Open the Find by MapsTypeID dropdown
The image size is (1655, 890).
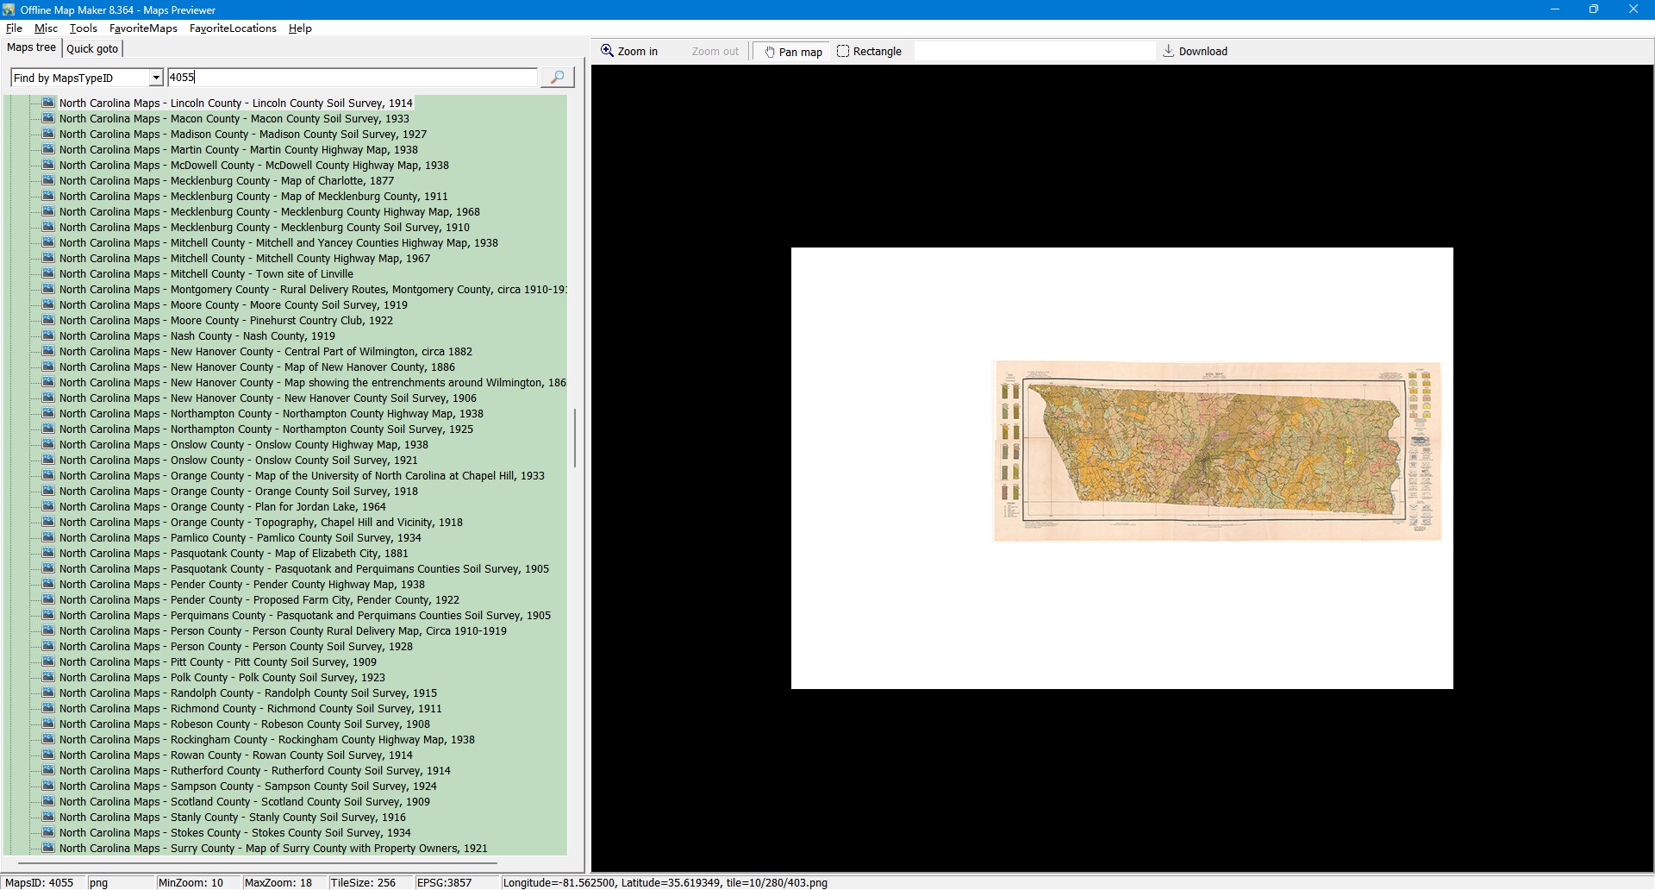(155, 78)
